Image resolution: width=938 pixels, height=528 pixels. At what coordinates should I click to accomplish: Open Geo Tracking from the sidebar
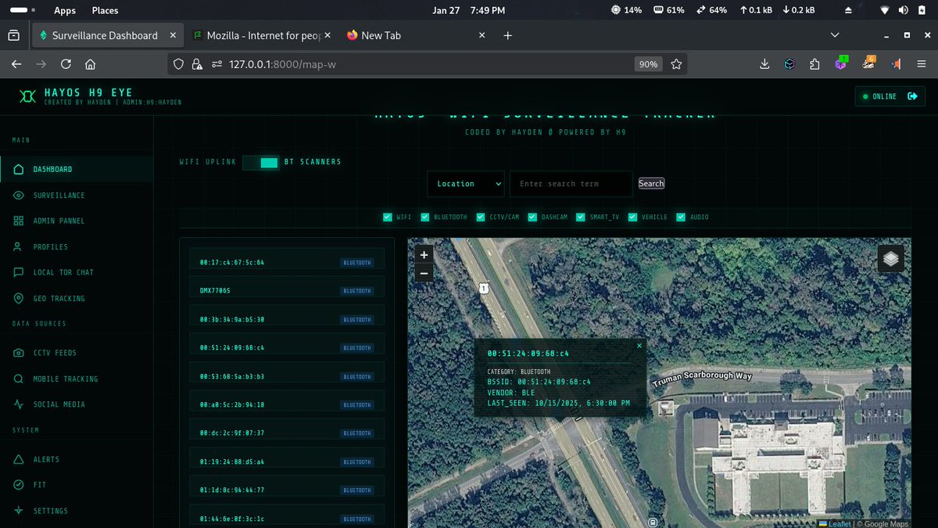(59, 298)
